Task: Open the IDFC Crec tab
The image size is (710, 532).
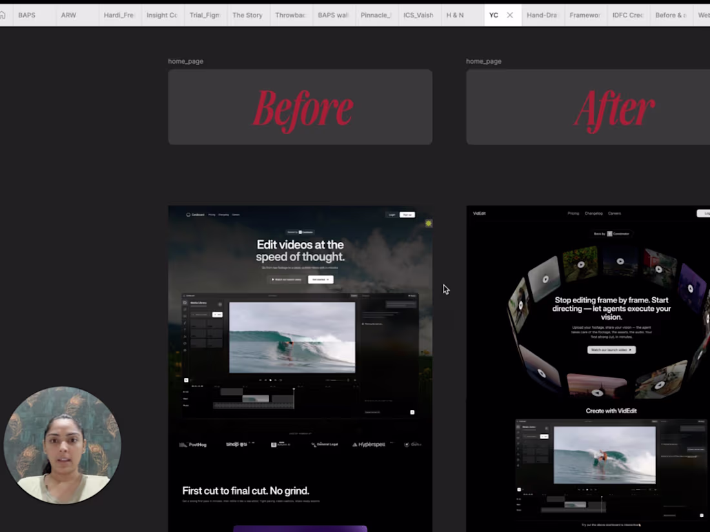Action: pyautogui.click(x=627, y=15)
